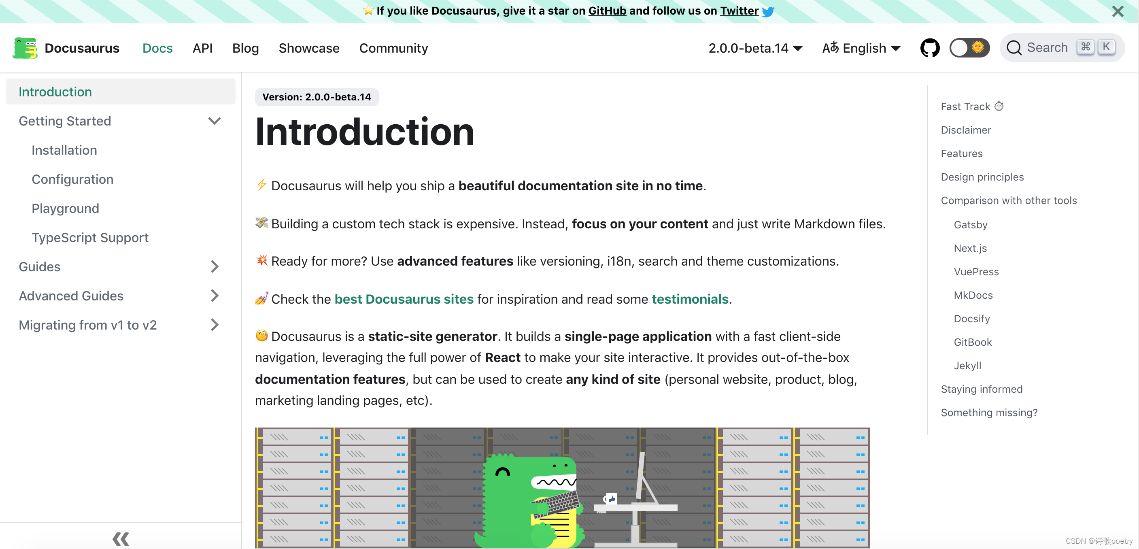Click the Twitter bird icon
Viewport: 1139px width, 549px height.
pyautogui.click(x=768, y=11)
